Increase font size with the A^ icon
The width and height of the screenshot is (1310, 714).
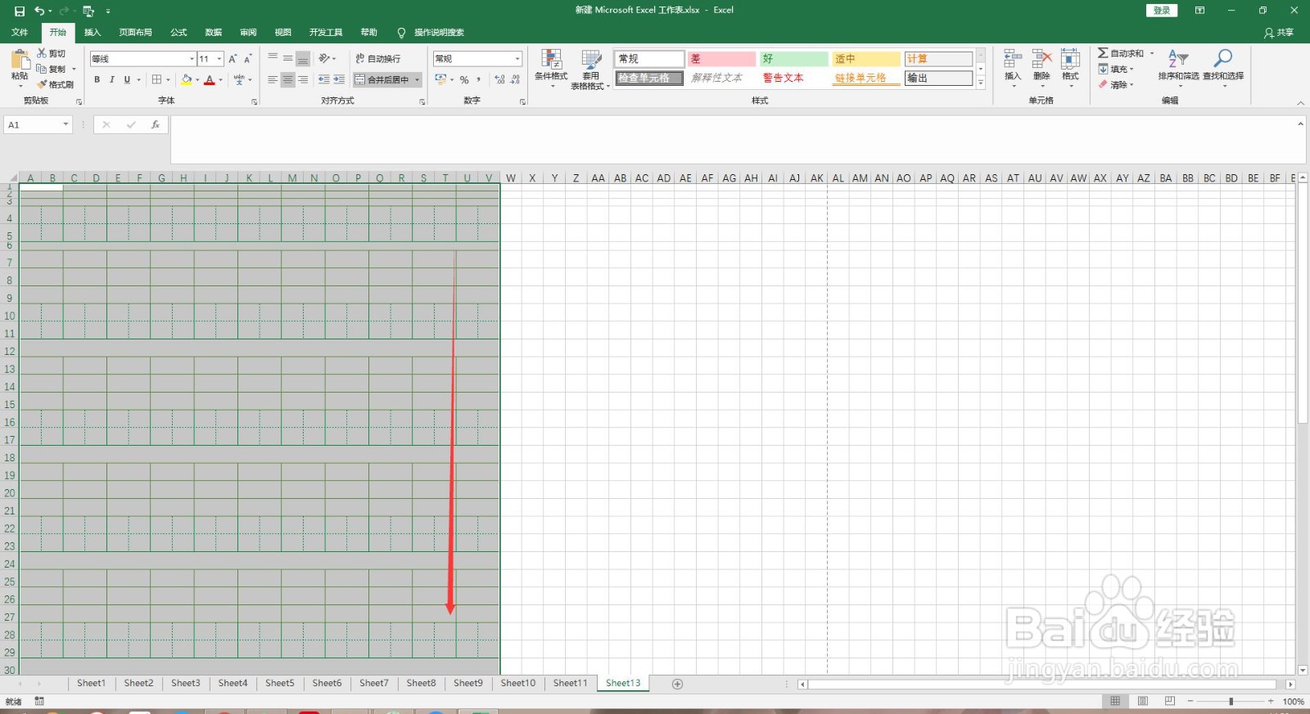pyautogui.click(x=233, y=59)
